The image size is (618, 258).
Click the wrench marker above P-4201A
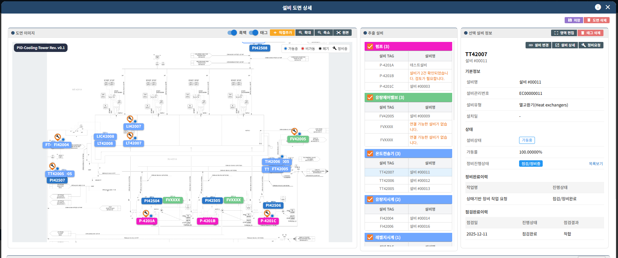click(x=146, y=213)
